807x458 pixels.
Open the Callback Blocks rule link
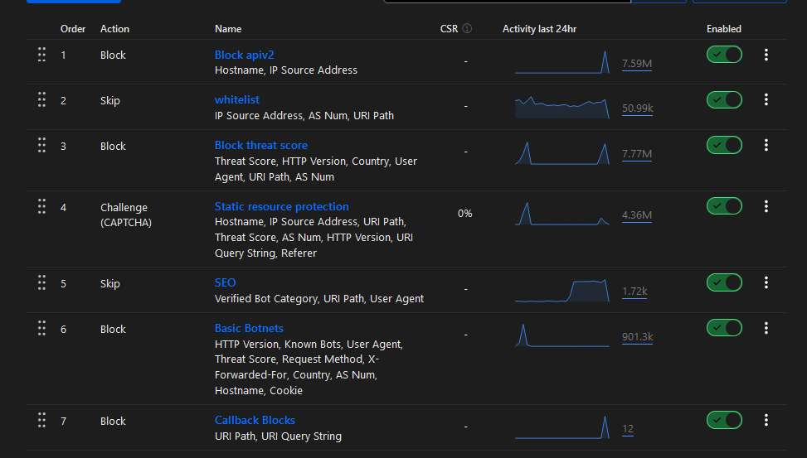(255, 420)
